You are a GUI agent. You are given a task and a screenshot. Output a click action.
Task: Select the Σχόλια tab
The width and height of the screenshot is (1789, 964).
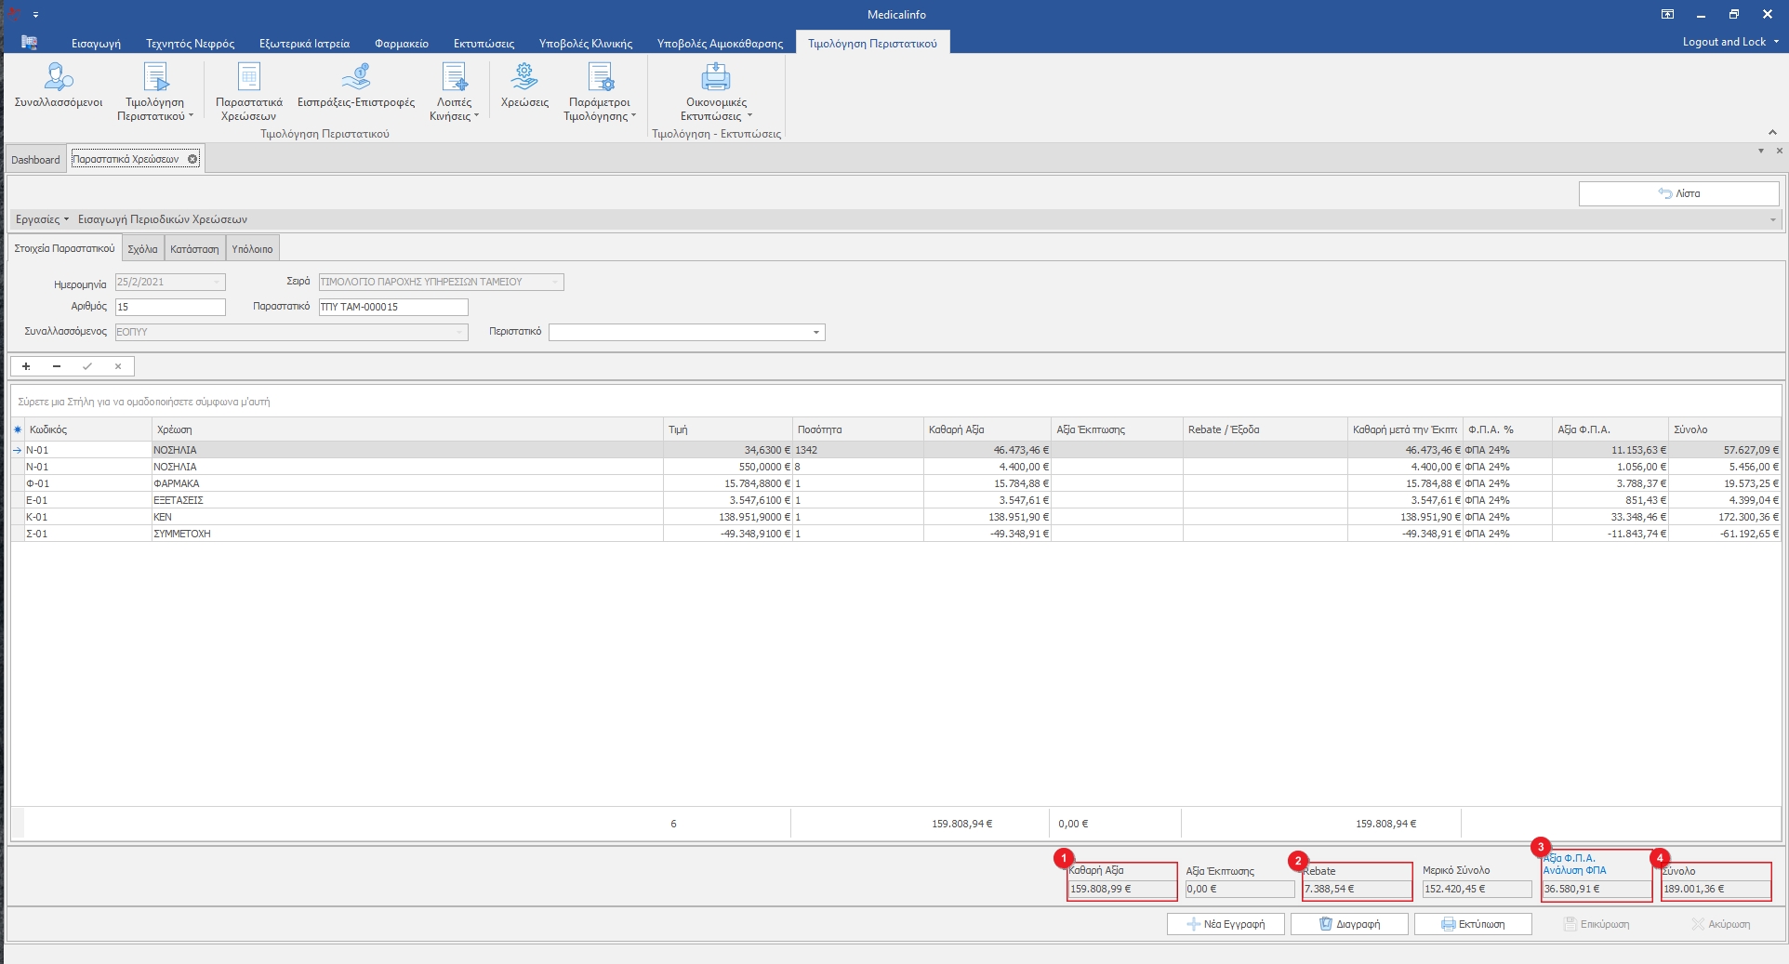[142, 249]
